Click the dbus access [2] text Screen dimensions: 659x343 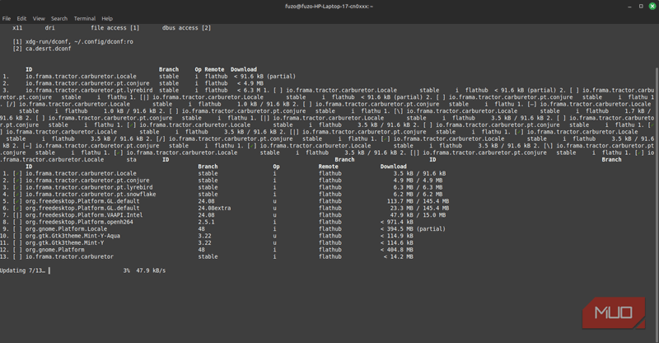(187, 28)
